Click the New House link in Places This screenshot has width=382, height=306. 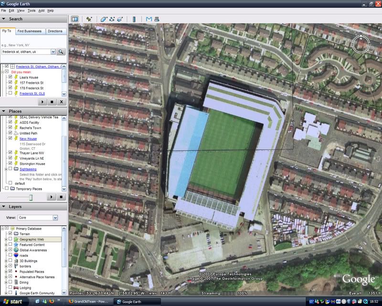28,139
